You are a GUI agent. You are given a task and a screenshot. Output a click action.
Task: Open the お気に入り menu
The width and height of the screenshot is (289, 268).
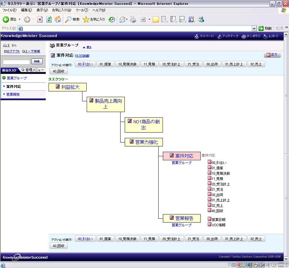(61, 10)
